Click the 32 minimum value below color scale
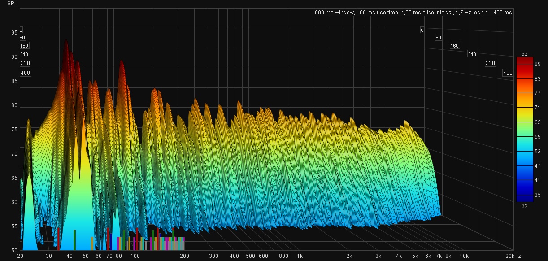 pos(525,206)
